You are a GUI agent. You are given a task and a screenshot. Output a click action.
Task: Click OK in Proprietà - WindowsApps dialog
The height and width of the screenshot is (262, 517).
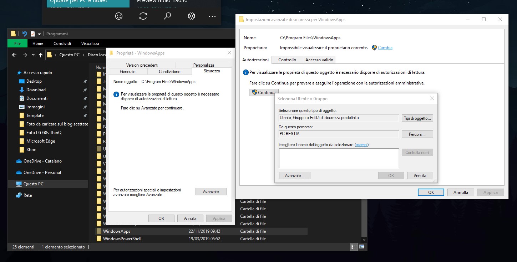click(x=161, y=219)
